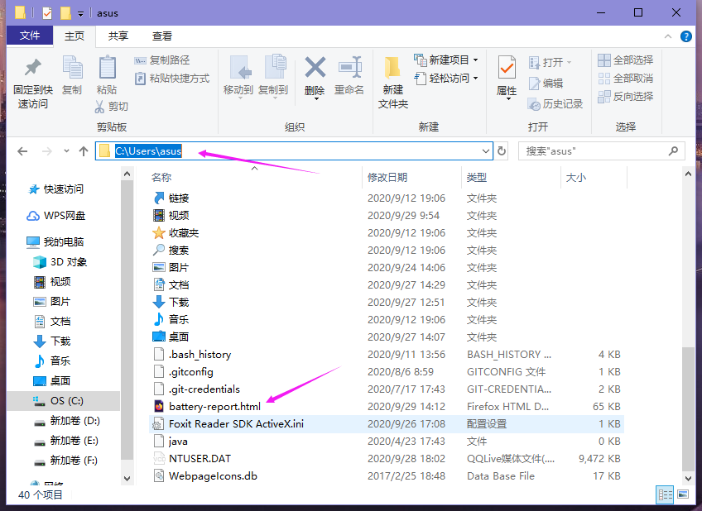Click the Pin to Quick access icon
This screenshot has width=702, height=511.
tap(32, 68)
